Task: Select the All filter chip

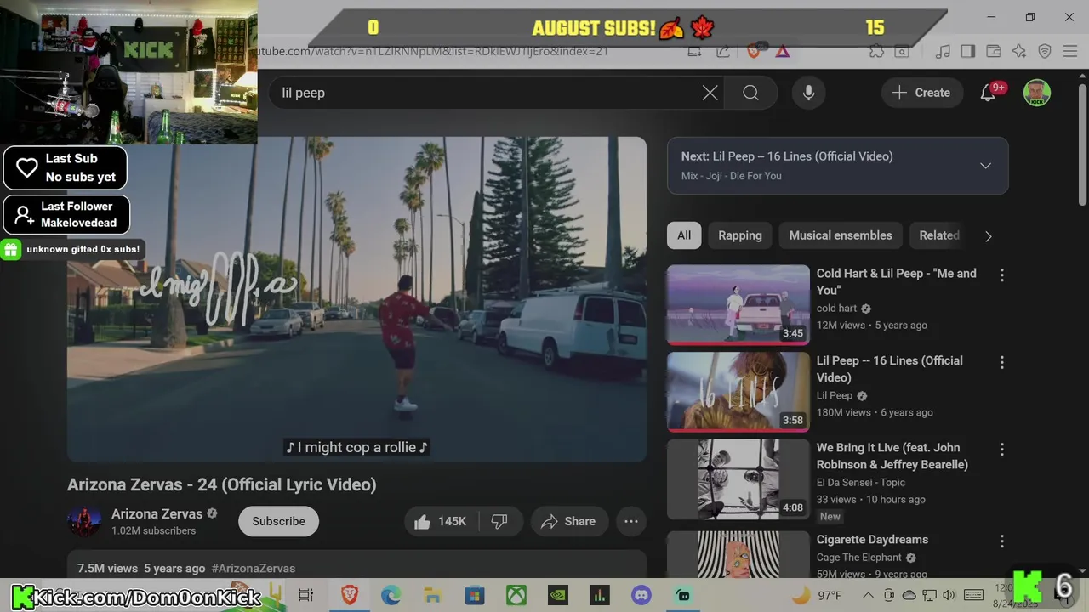Action: click(x=684, y=235)
